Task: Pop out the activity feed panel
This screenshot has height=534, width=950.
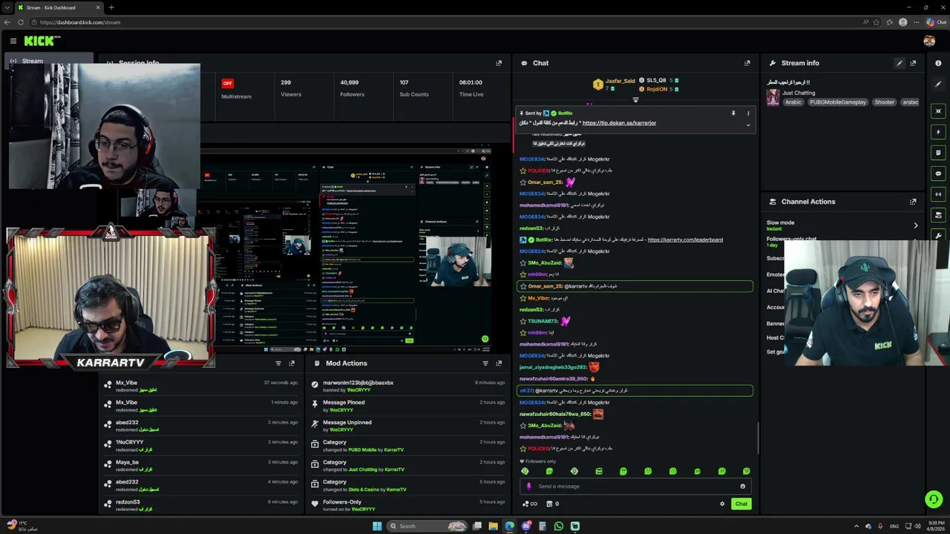Action: [x=292, y=363]
